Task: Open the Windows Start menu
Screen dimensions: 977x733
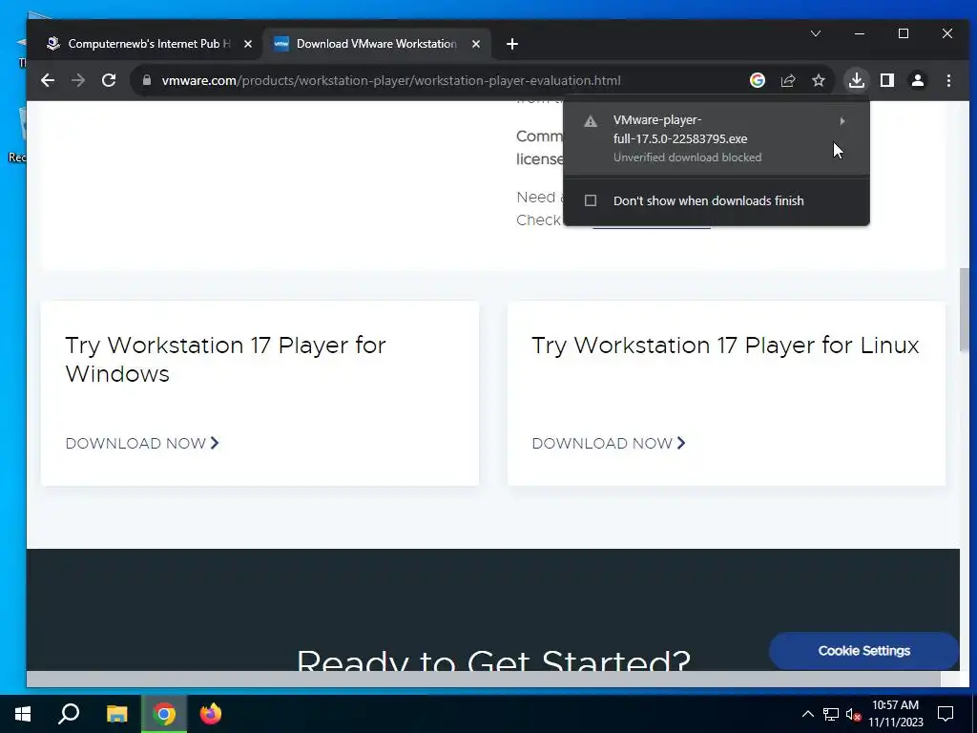Action: point(23,714)
